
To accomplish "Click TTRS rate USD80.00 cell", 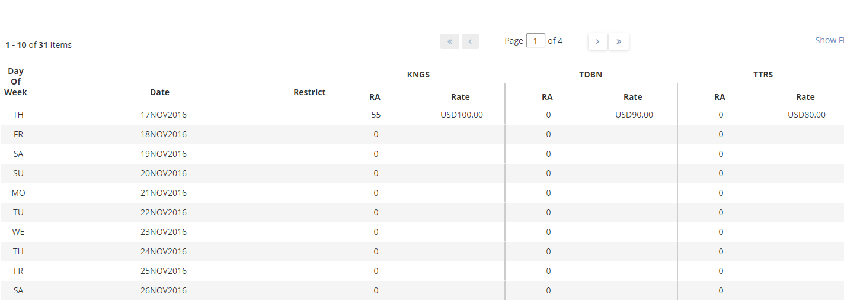I will coord(806,115).
